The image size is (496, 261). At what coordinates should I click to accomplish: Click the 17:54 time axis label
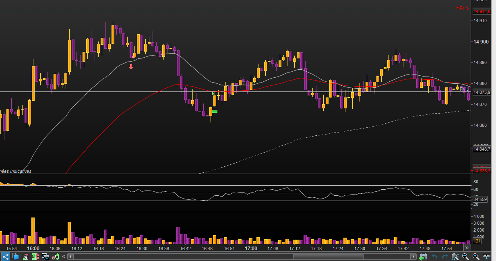pos(447,249)
